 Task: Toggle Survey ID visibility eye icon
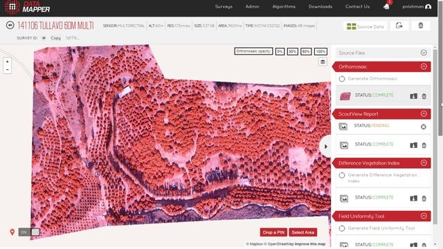pyautogui.click(x=44, y=38)
